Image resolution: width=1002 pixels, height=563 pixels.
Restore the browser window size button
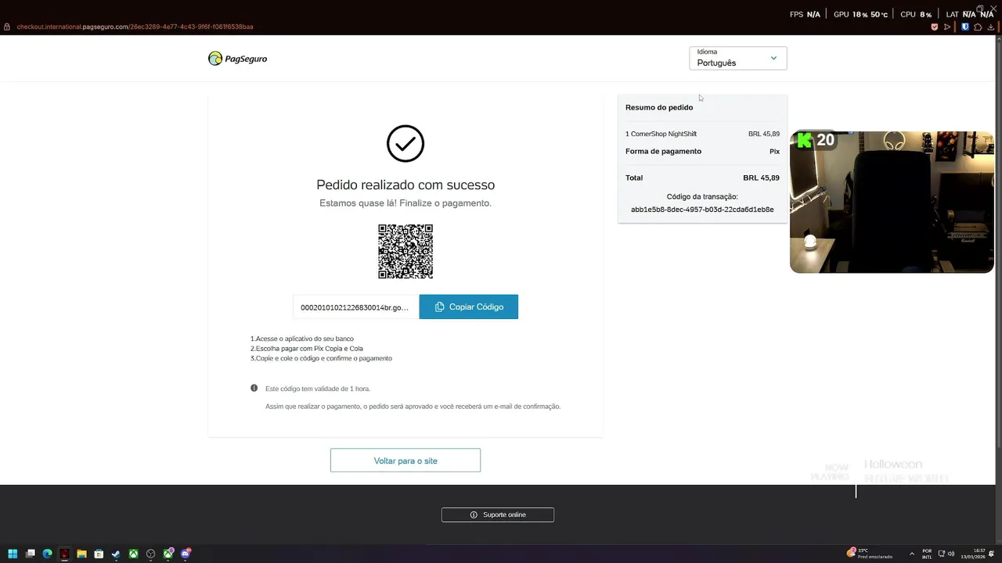pos(980,8)
